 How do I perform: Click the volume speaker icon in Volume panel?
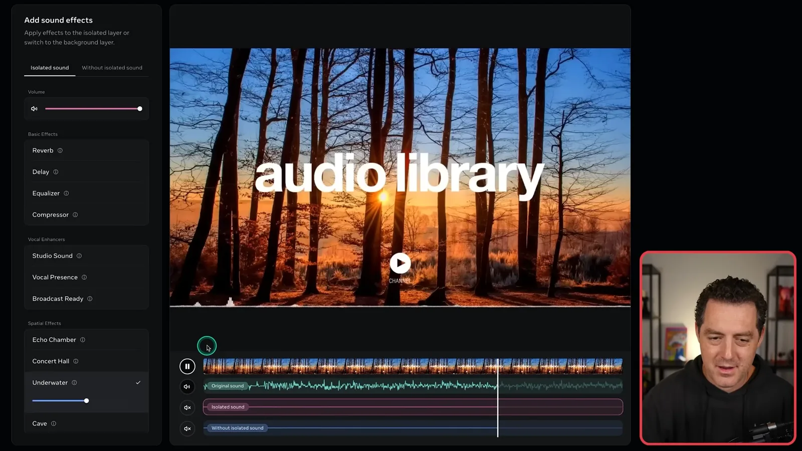tap(34, 109)
